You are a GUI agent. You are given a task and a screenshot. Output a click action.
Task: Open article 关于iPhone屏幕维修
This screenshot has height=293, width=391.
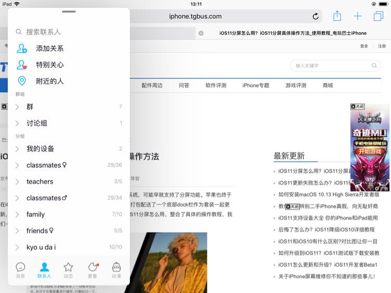coord(326,276)
